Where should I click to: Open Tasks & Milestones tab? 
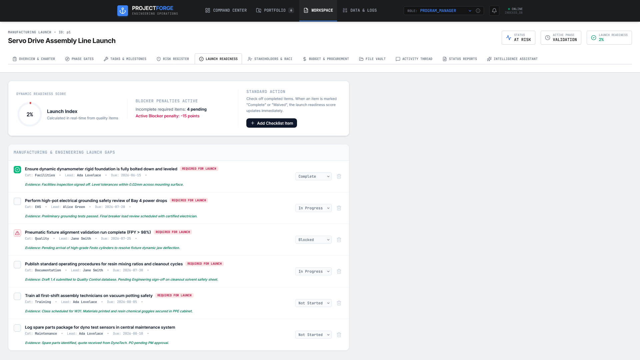pyautogui.click(x=125, y=59)
